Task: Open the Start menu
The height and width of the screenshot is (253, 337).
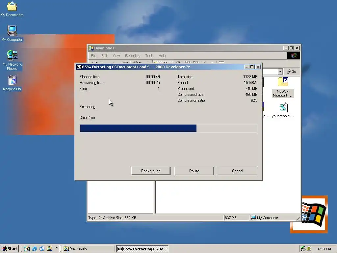Action: (x=10, y=249)
